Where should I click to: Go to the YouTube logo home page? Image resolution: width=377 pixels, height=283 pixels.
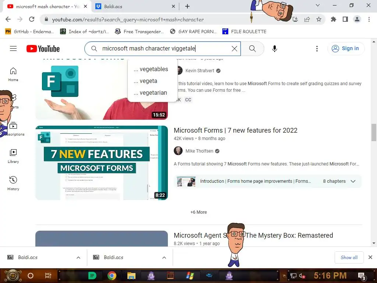click(x=43, y=49)
